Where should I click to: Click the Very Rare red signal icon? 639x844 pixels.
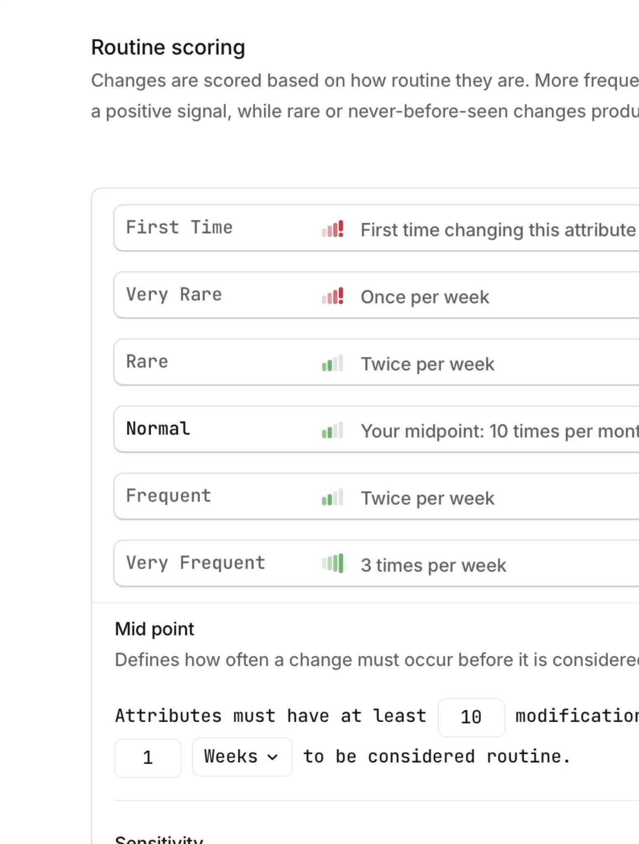pos(332,296)
